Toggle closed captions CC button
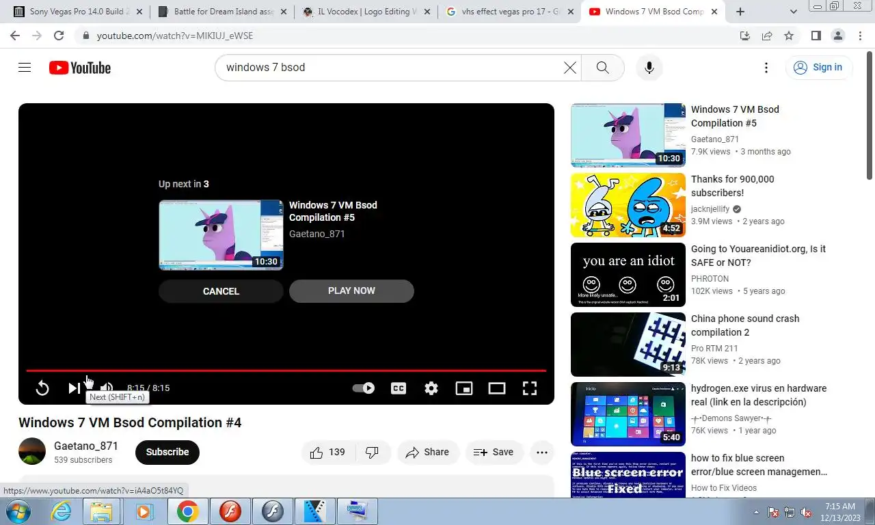875x525 pixels. (x=399, y=388)
